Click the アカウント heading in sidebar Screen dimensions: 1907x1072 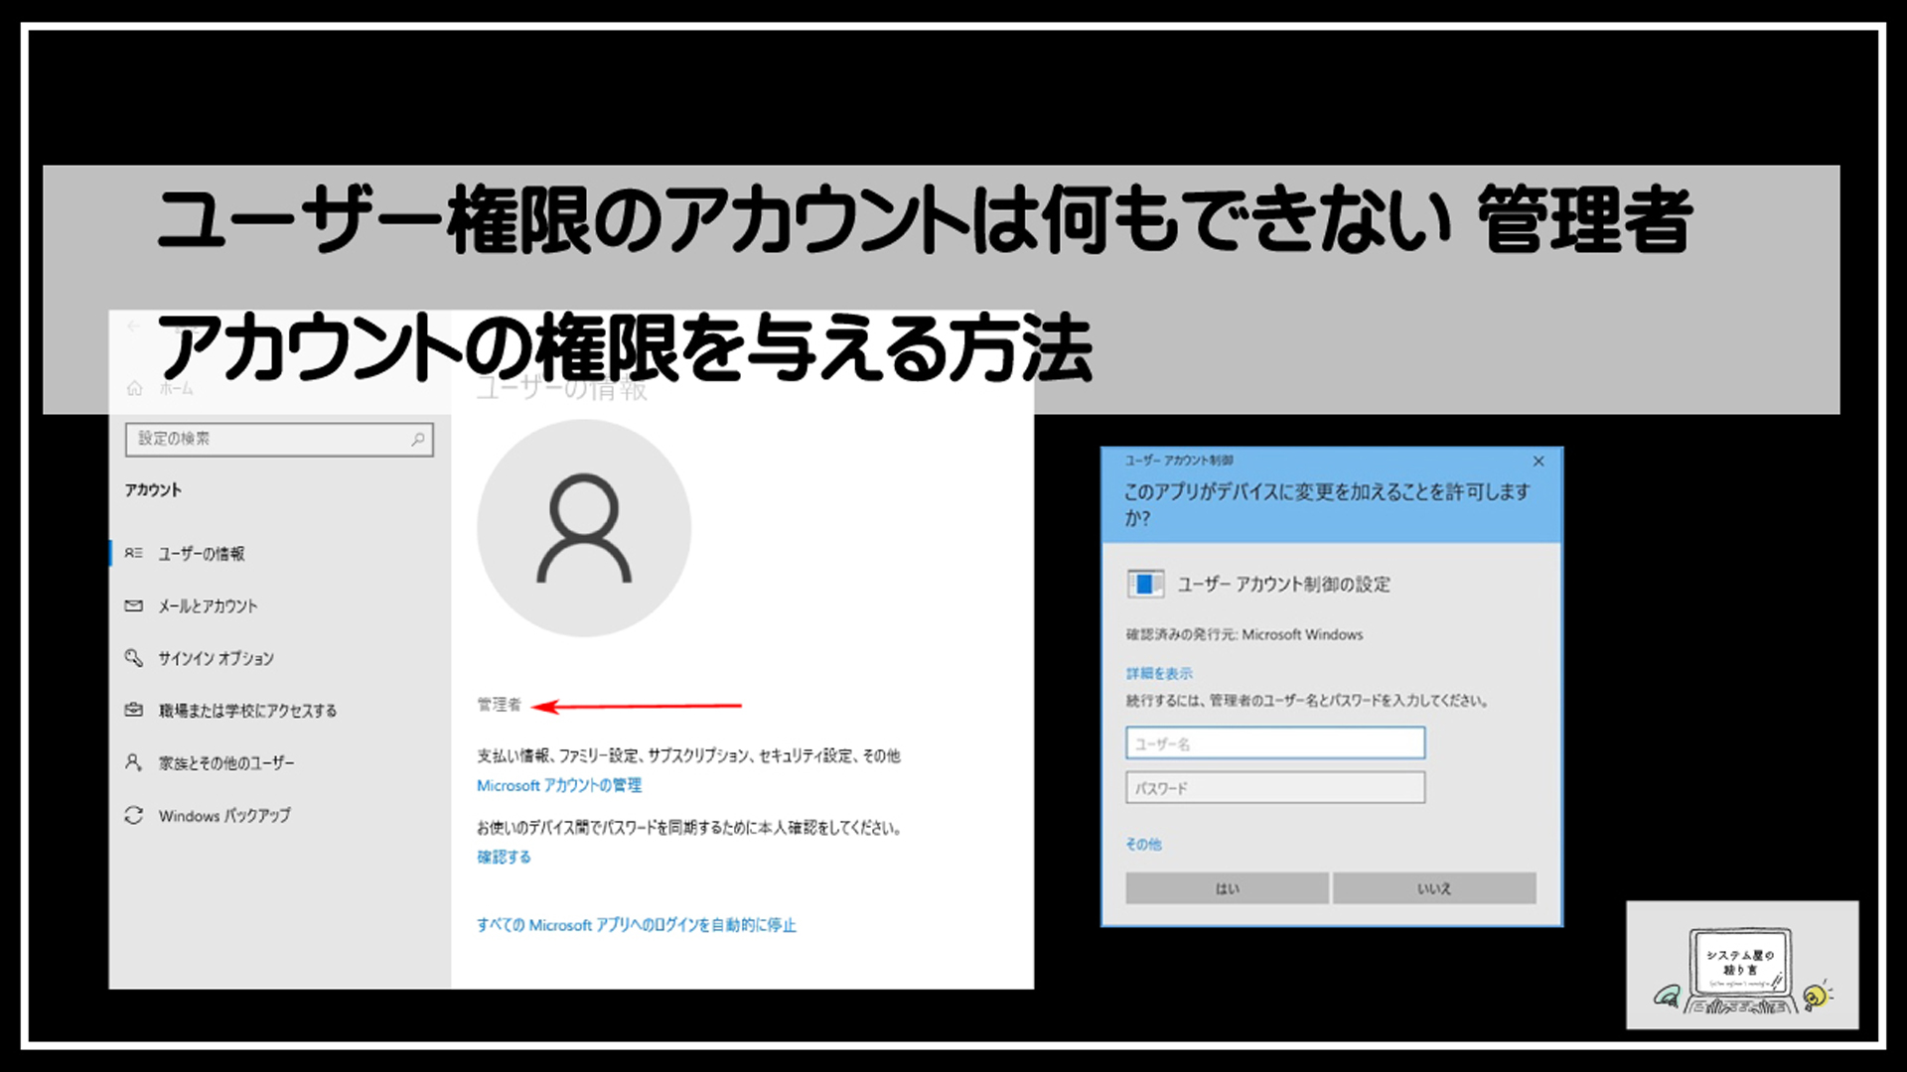tap(153, 489)
